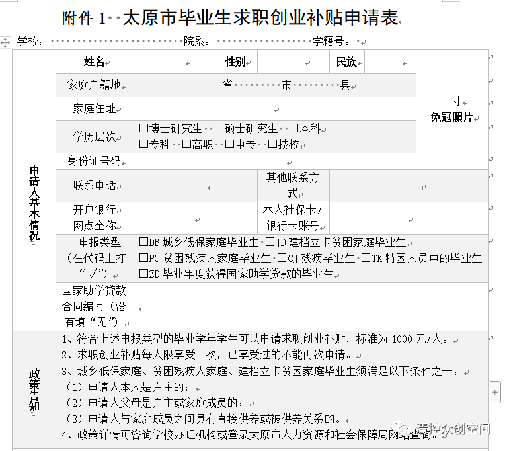
Task: Click the 家庭住址 entry cell
Action: pyautogui.click(x=275, y=108)
